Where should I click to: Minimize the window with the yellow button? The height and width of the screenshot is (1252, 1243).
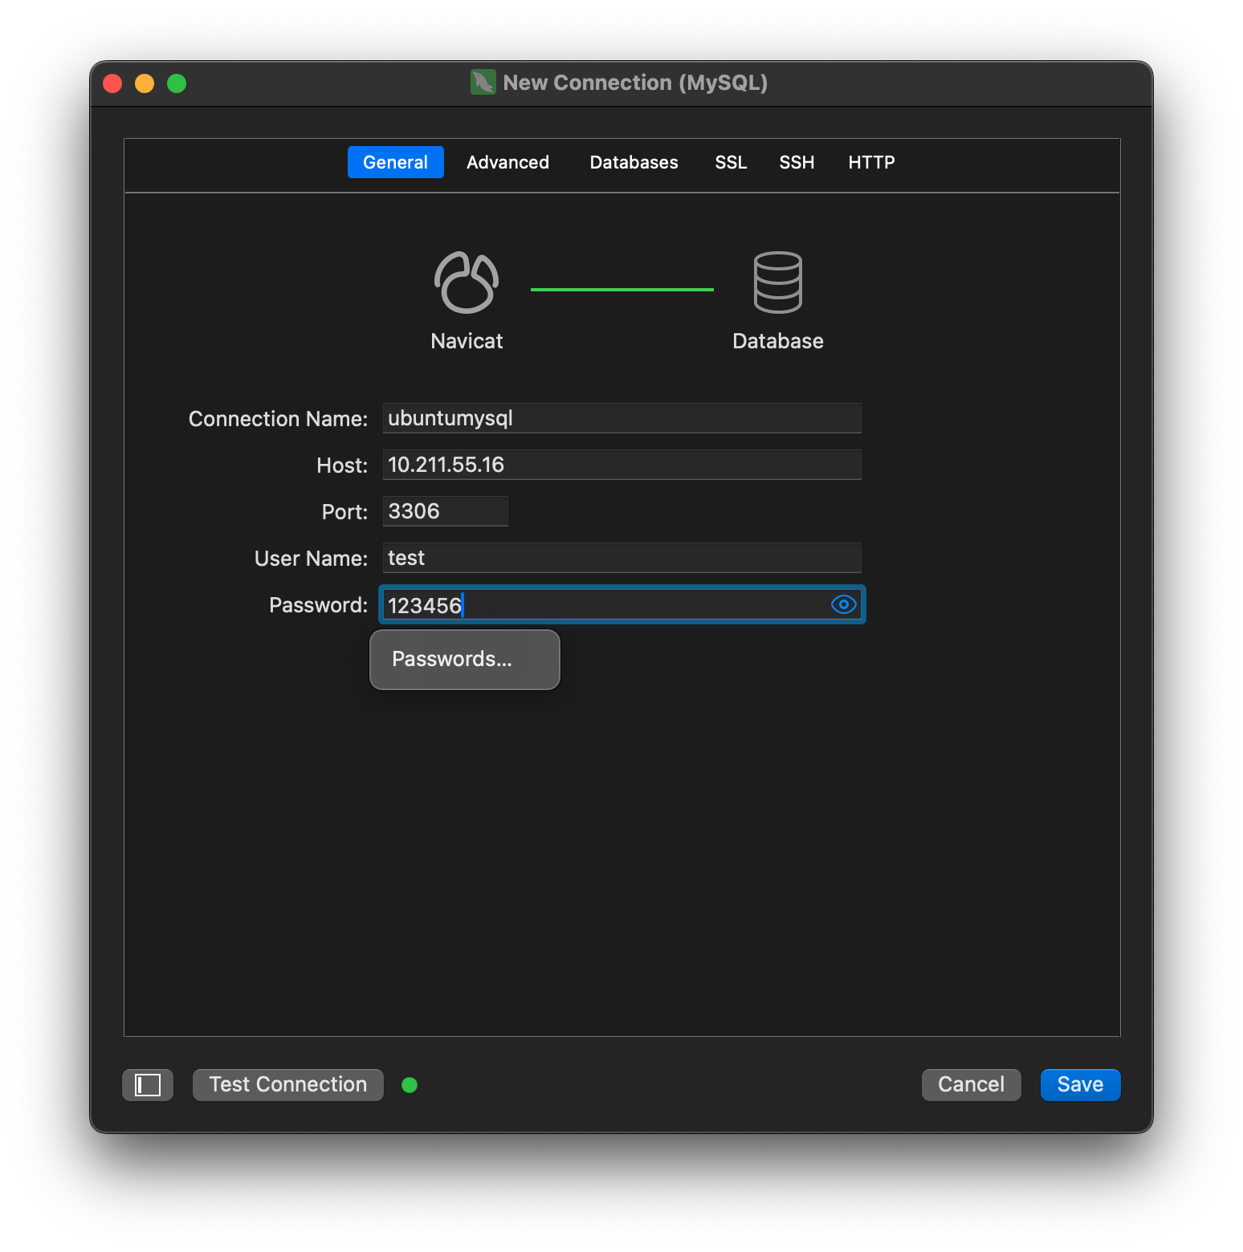tap(145, 83)
